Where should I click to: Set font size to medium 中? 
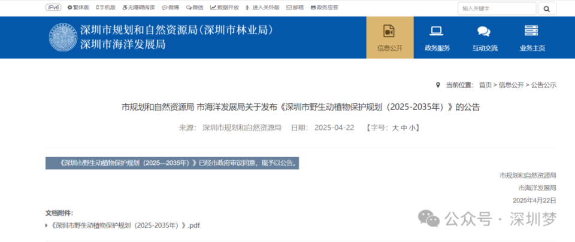coord(403,128)
